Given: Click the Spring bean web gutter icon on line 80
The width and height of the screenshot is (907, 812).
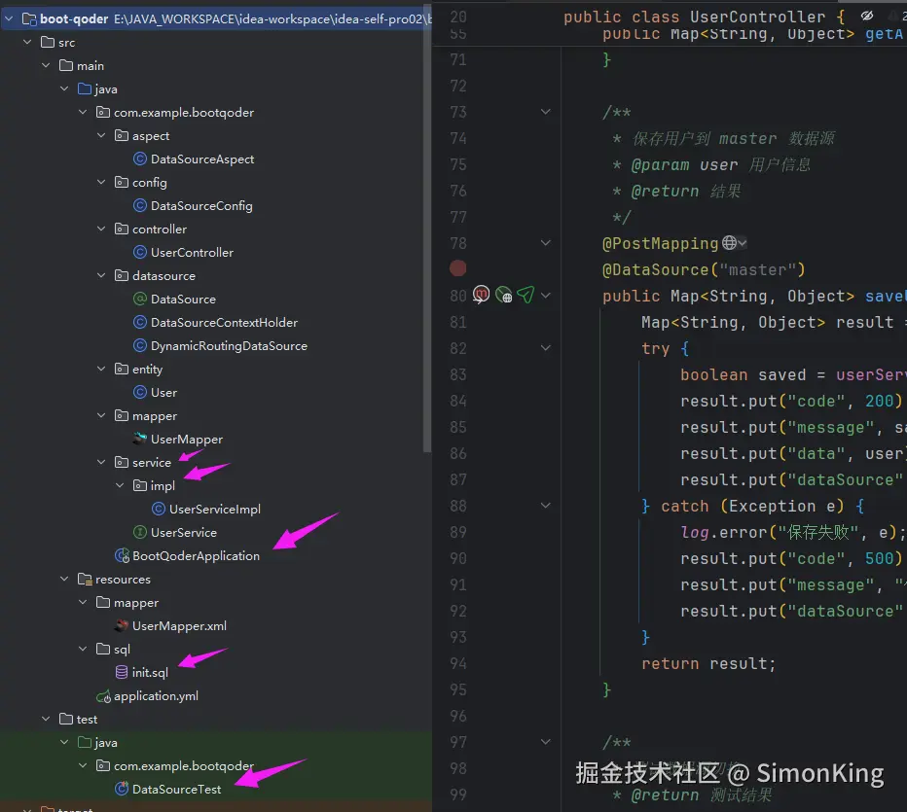Looking at the screenshot, I should coord(503,296).
